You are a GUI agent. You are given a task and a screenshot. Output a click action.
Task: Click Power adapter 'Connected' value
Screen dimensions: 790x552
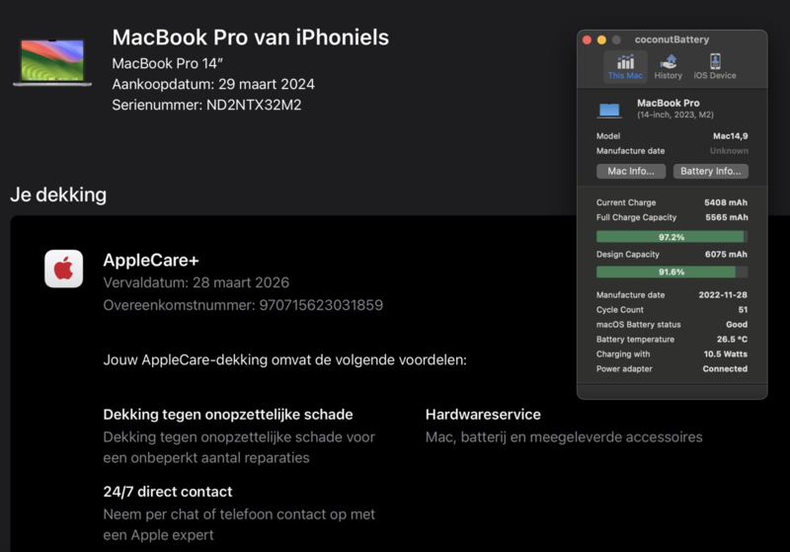[725, 368]
